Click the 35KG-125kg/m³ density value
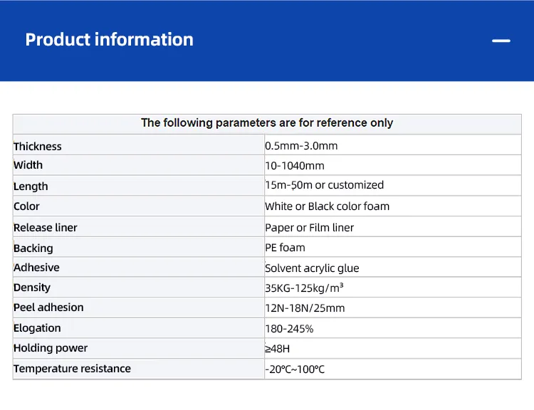534x410 pixels. [x=304, y=288]
